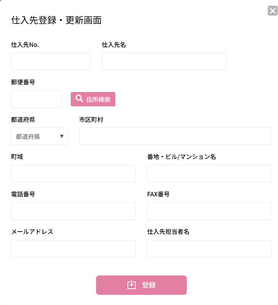
Task: Close the 仕入先登録・更新画面 dialog
Action: tap(272, 11)
